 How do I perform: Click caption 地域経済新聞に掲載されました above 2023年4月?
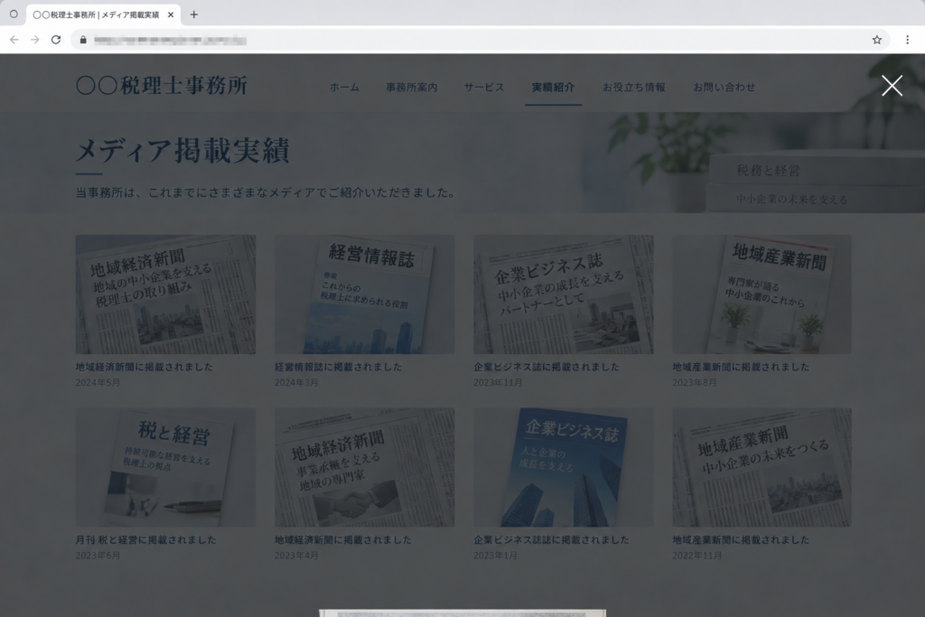[342, 539]
